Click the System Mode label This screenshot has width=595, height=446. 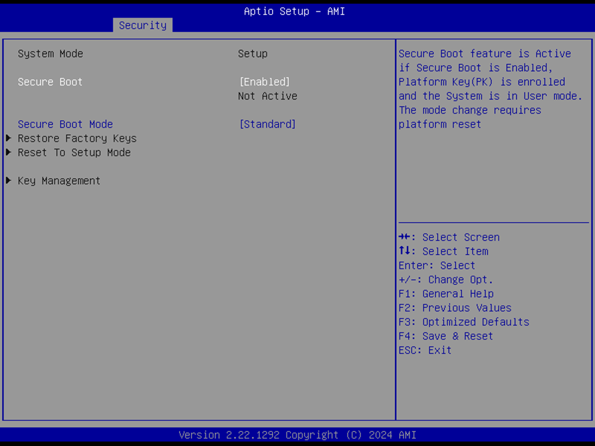pyautogui.click(x=50, y=54)
